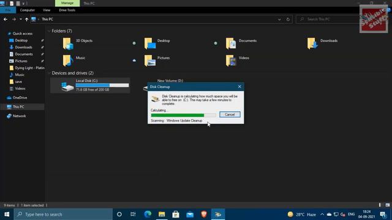The image size is (392, 220).
Task: Click the taskbar Type here to search box
Action: [63, 215]
